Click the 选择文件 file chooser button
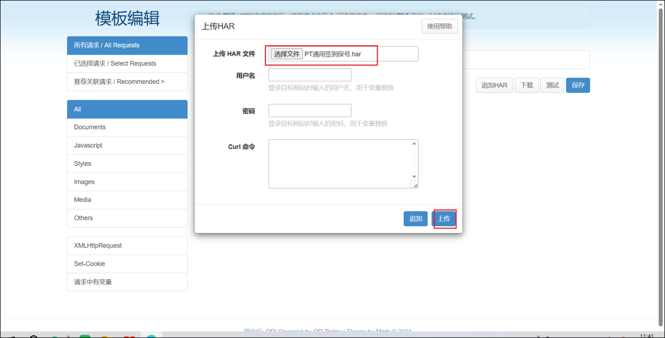The width and height of the screenshot is (665, 338). (286, 54)
